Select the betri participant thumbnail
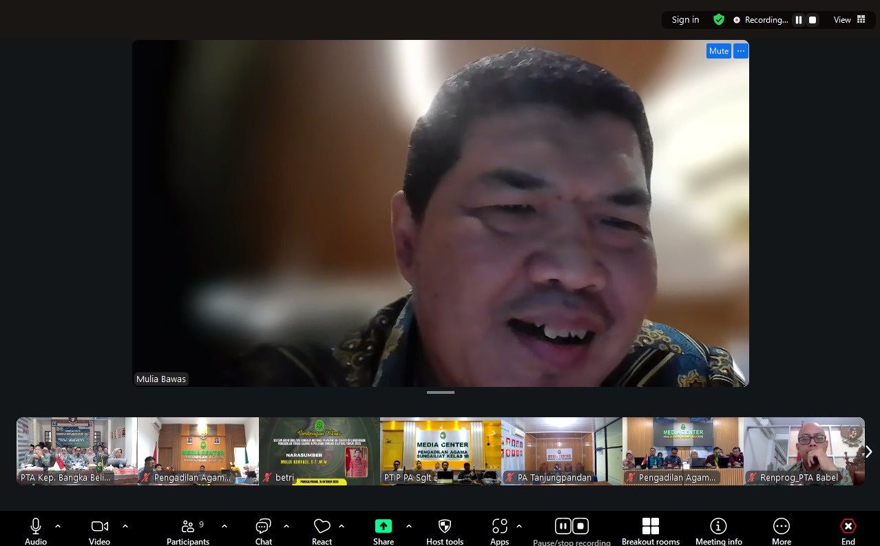This screenshot has width=880, height=546. pyautogui.click(x=319, y=451)
